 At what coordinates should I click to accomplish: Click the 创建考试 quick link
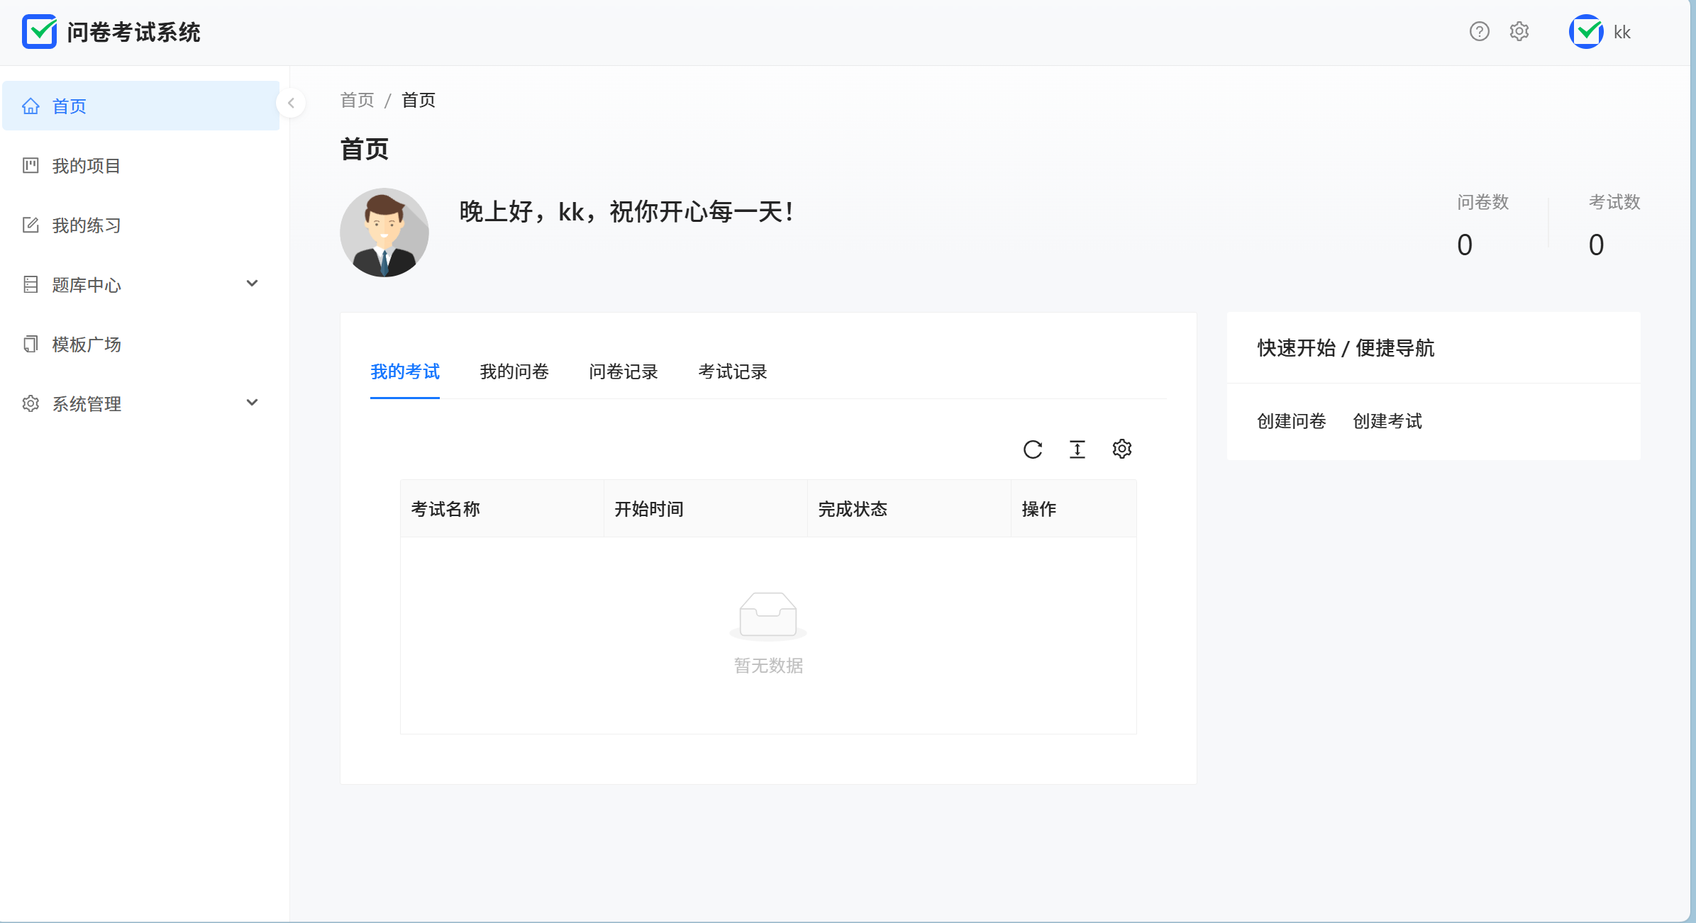point(1387,422)
